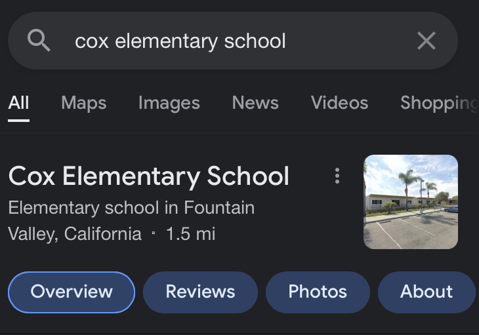
Task: Select the All results tab
Action: (x=18, y=103)
